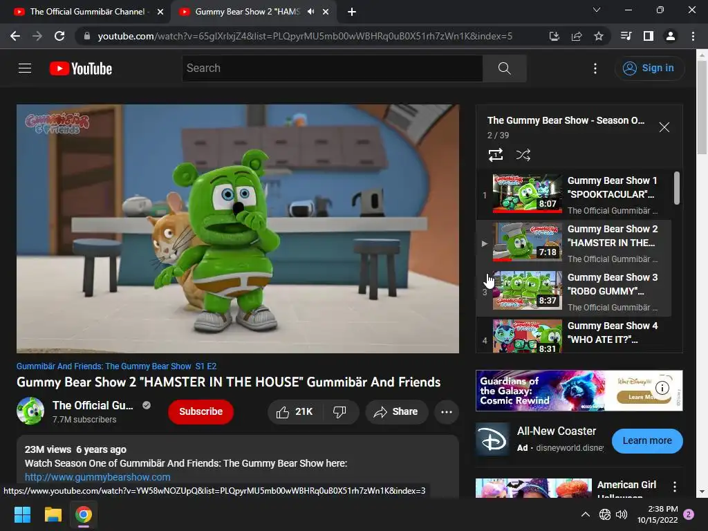Reload the current page
The height and width of the screenshot is (531, 708).
tap(59, 36)
